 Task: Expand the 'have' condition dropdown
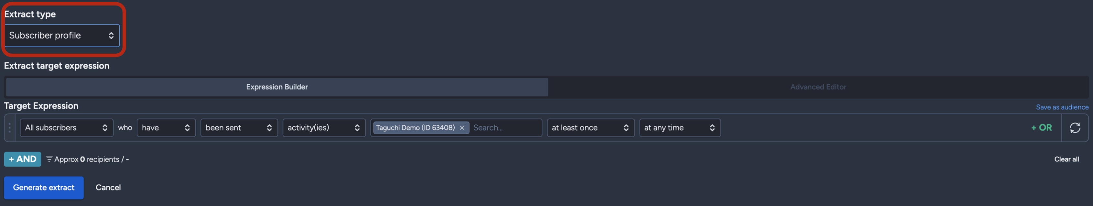click(x=166, y=128)
